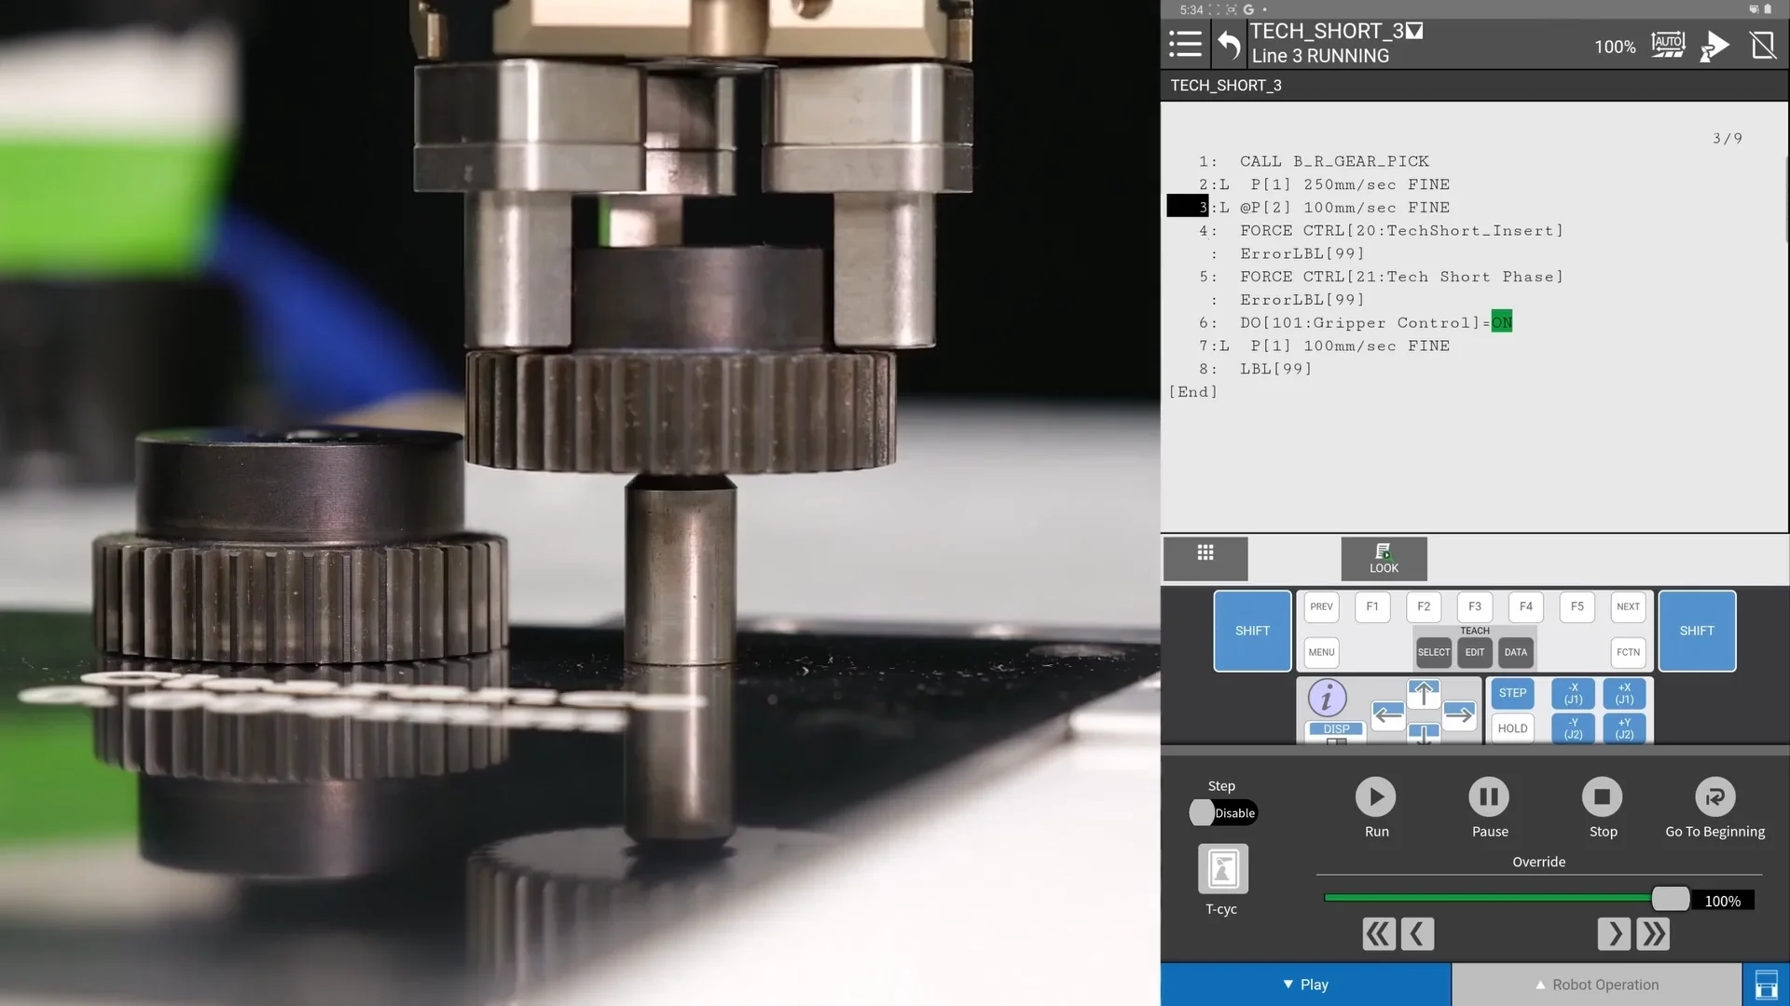Toggle the left SHIFT key

pyautogui.click(x=1252, y=631)
